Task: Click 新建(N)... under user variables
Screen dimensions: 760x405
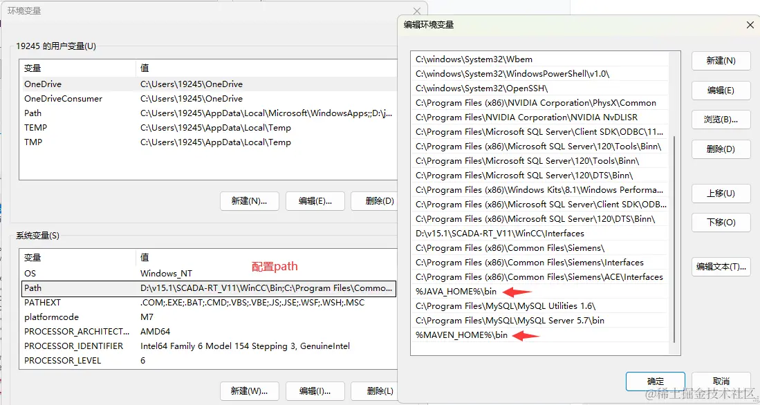Action: pos(250,200)
